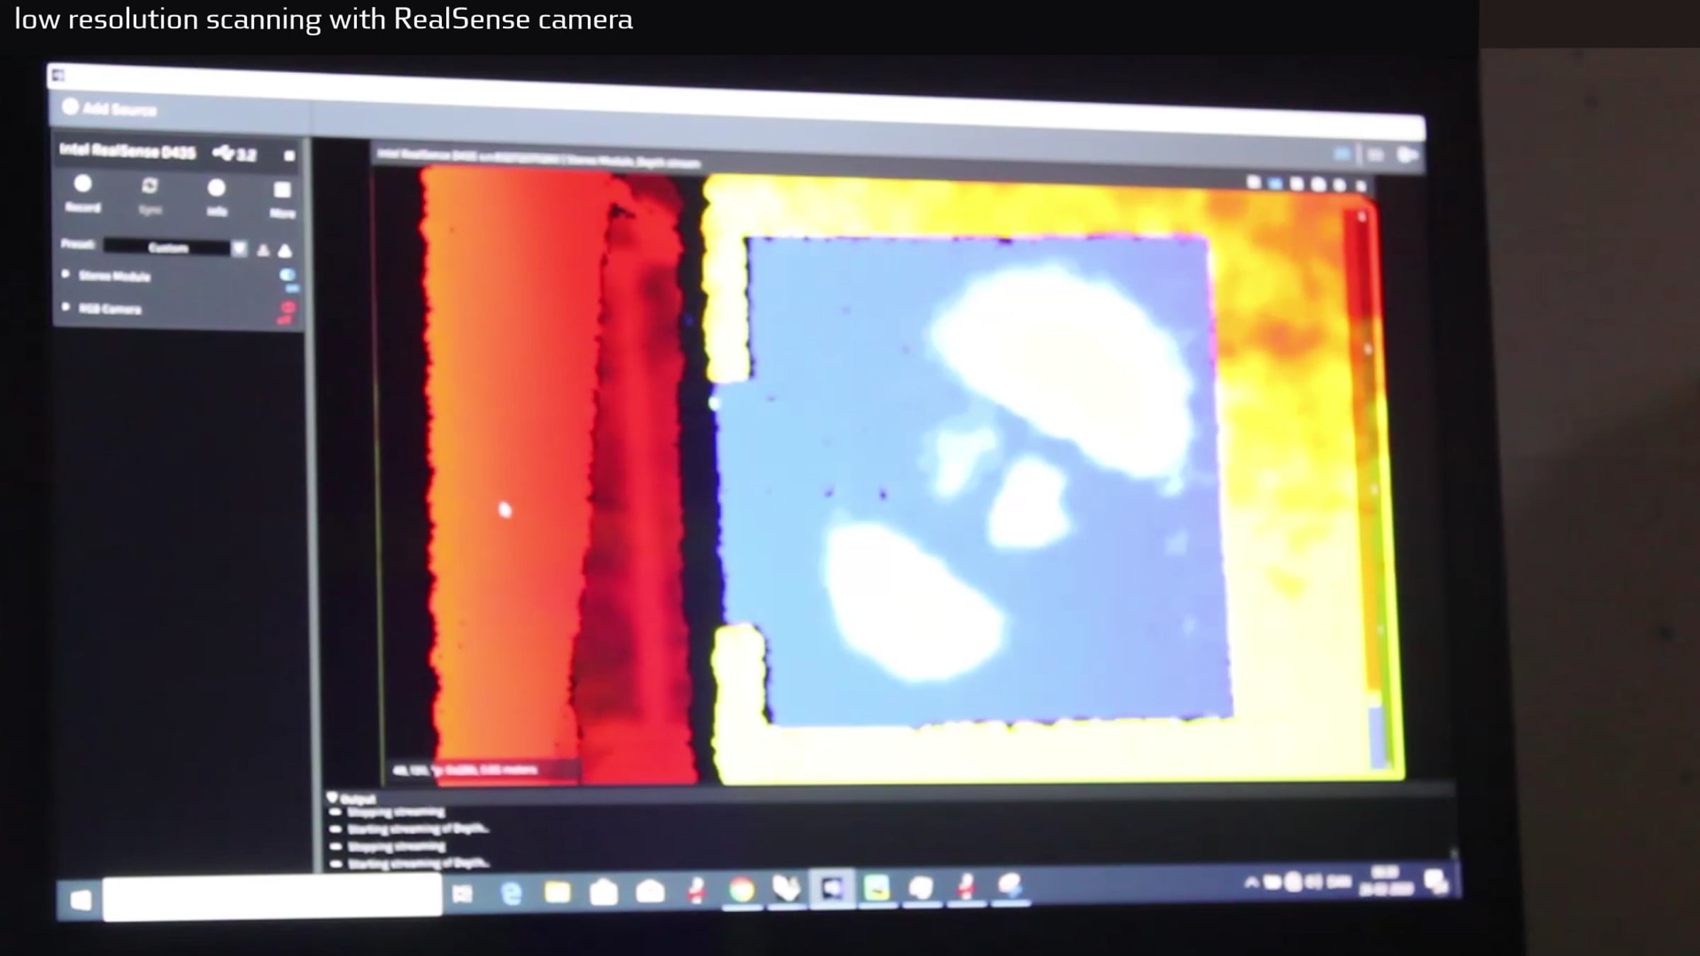The width and height of the screenshot is (1700, 956).
Task: Open Chrome from the Windows taskbar
Action: [741, 889]
